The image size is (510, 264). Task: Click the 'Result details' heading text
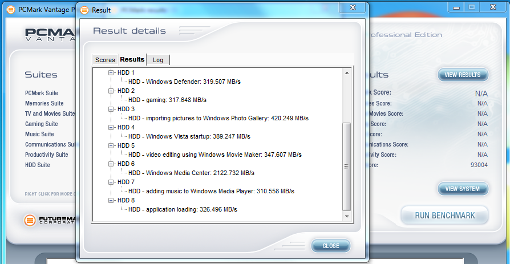point(129,31)
